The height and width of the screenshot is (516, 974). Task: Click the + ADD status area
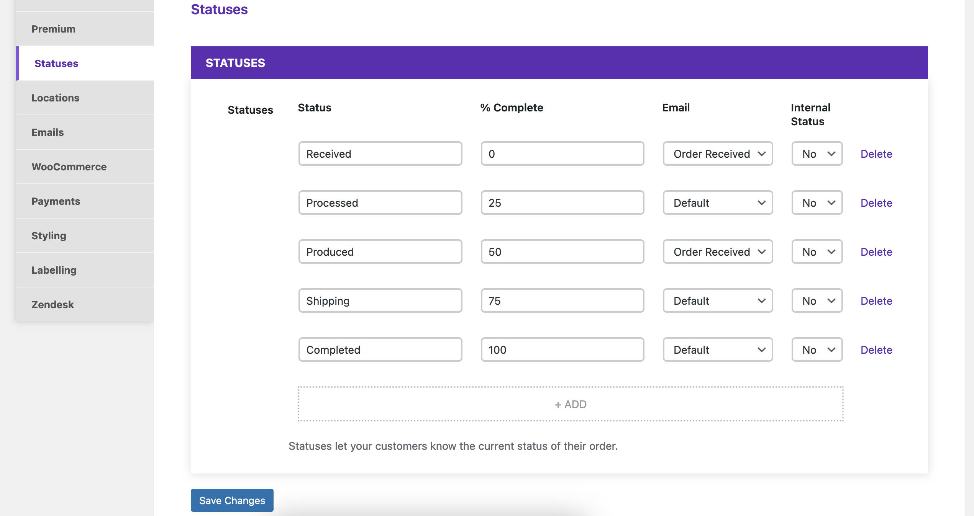coord(570,404)
